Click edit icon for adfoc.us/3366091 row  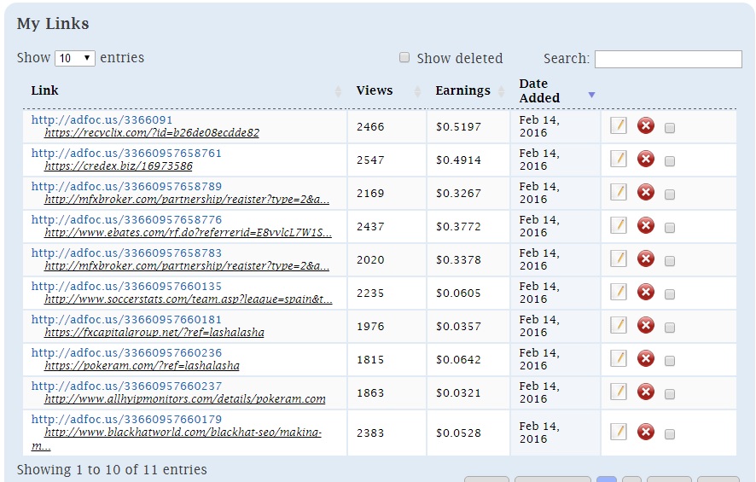coord(619,126)
